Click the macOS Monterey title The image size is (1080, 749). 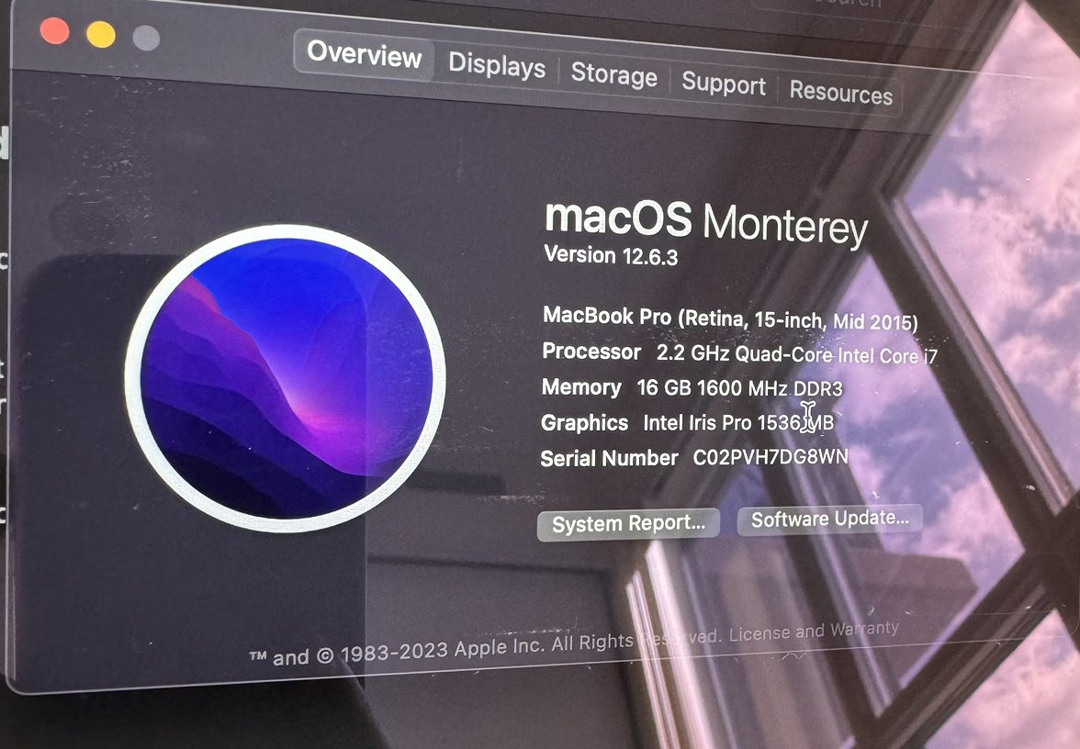[x=706, y=222]
